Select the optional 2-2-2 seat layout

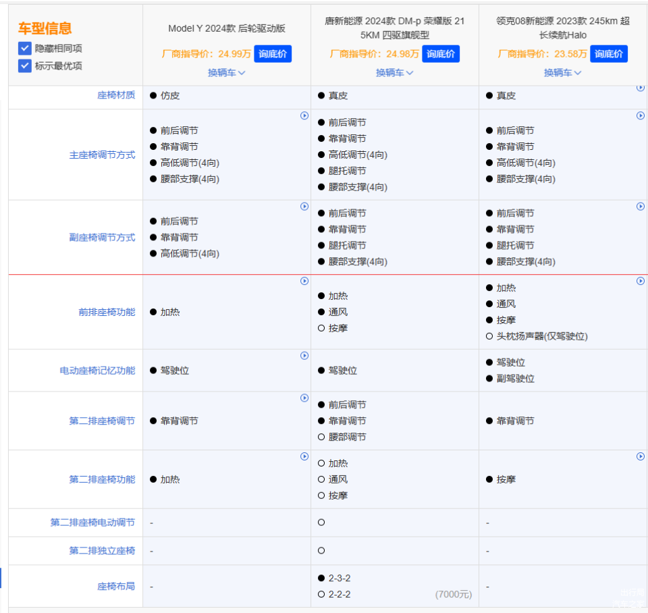321,595
